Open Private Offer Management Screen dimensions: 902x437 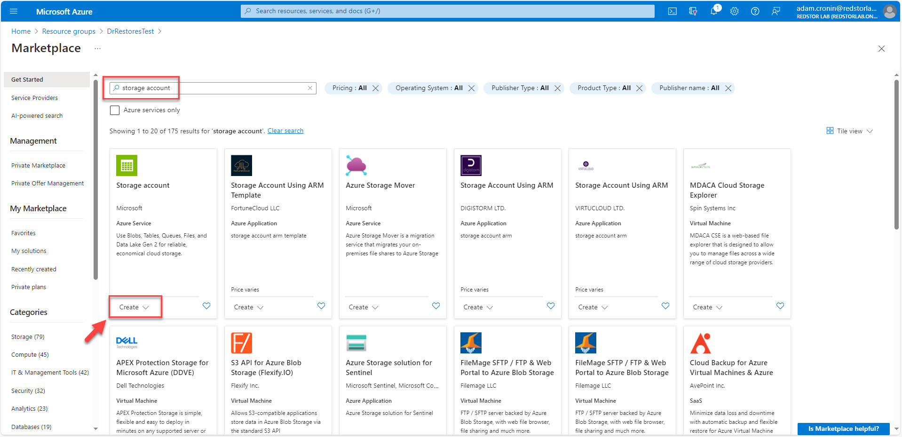coord(47,184)
